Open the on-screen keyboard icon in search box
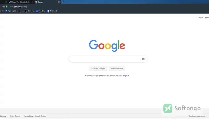The height and width of the screenshot is (119, 209). coord(143,59)
